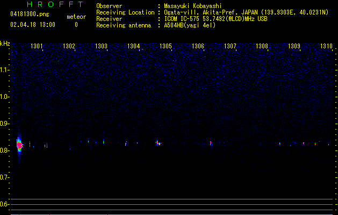Click the 1.0 kHz frequency label
Screen dimensions: 338x215
click(5, 97)
